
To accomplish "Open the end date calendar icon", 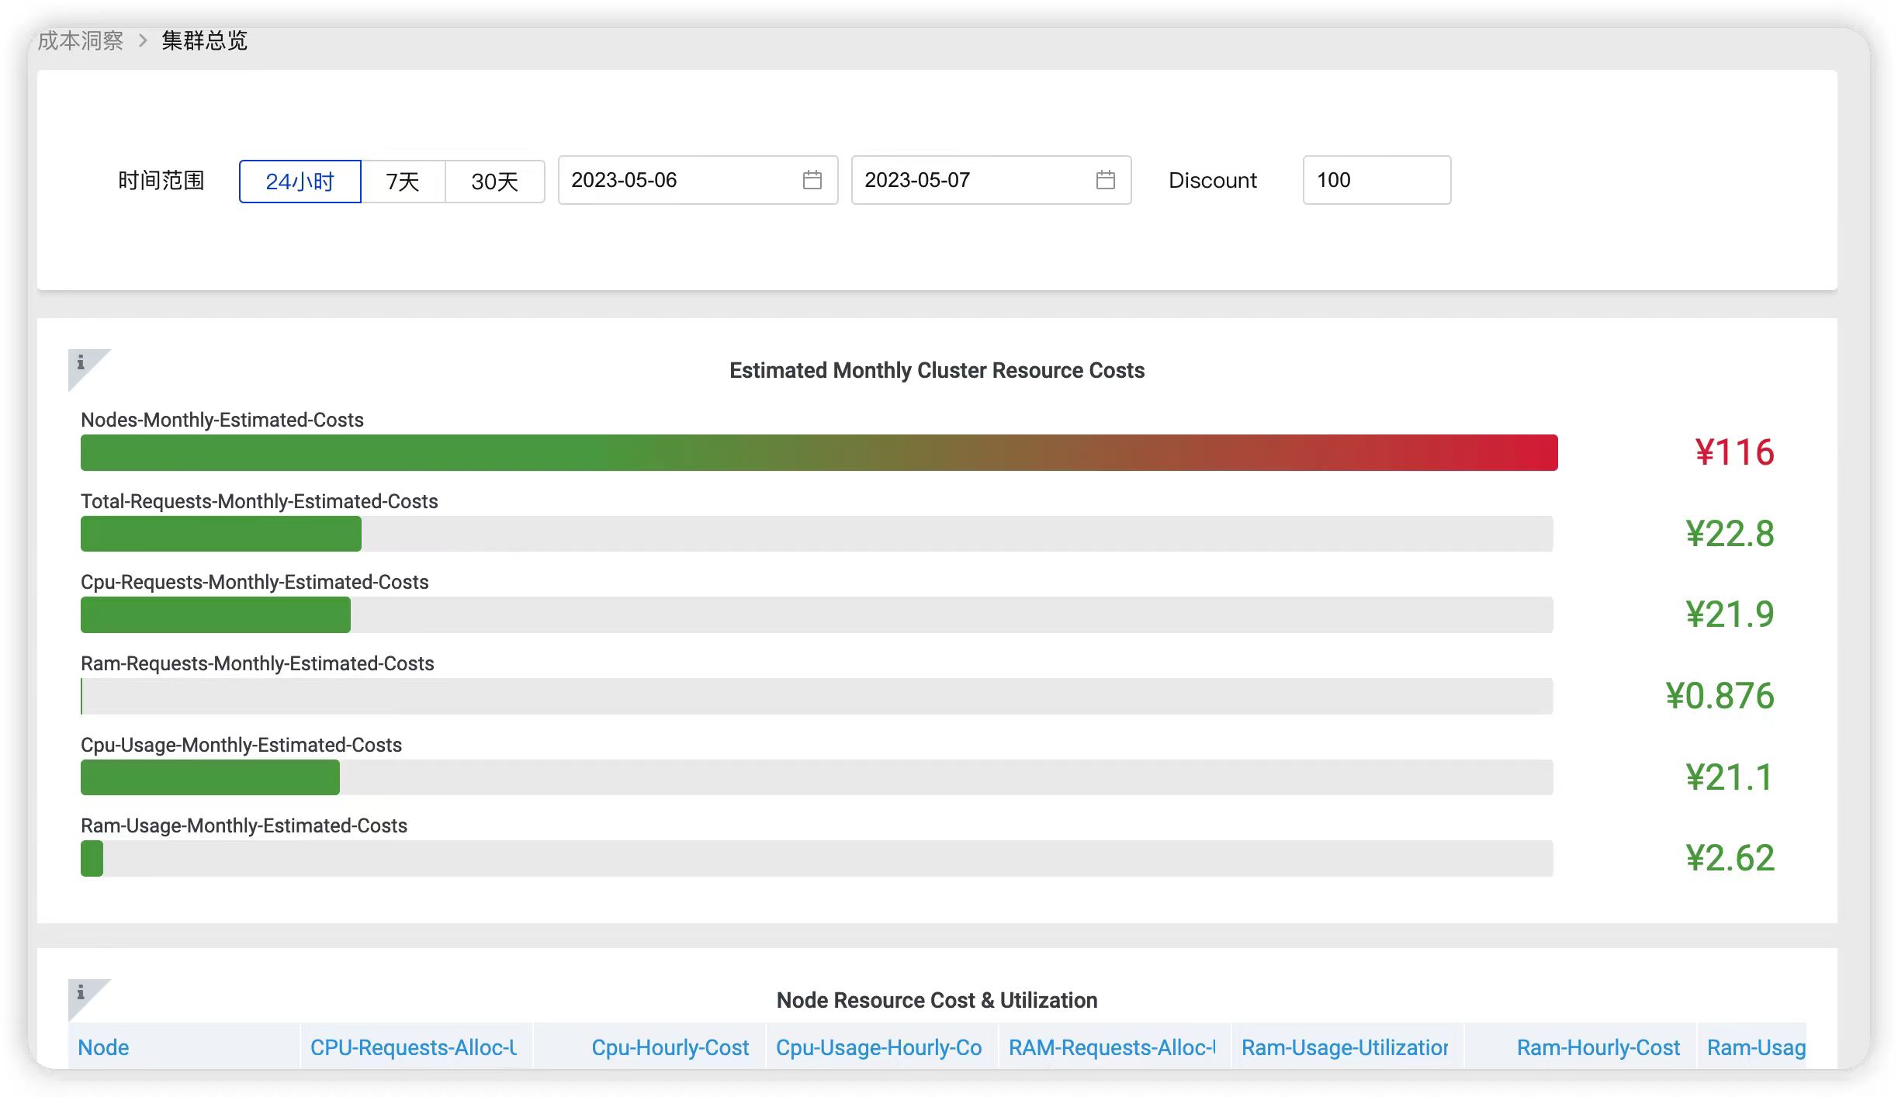I will coord(1105,180).
